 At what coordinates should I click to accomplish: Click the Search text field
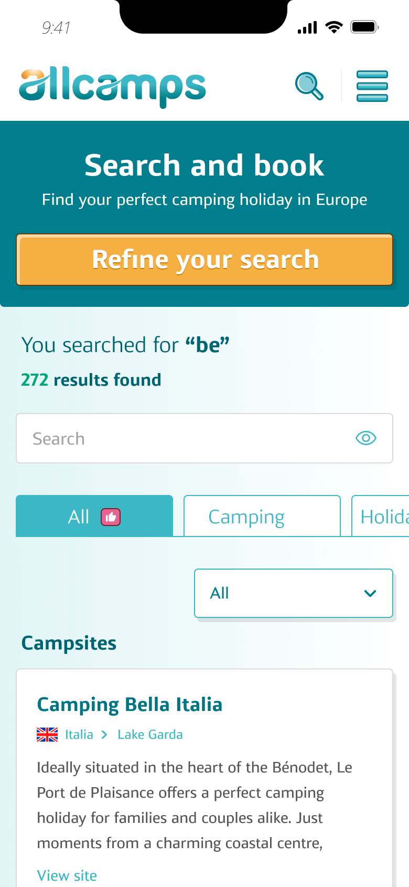(x=189, y=438)
